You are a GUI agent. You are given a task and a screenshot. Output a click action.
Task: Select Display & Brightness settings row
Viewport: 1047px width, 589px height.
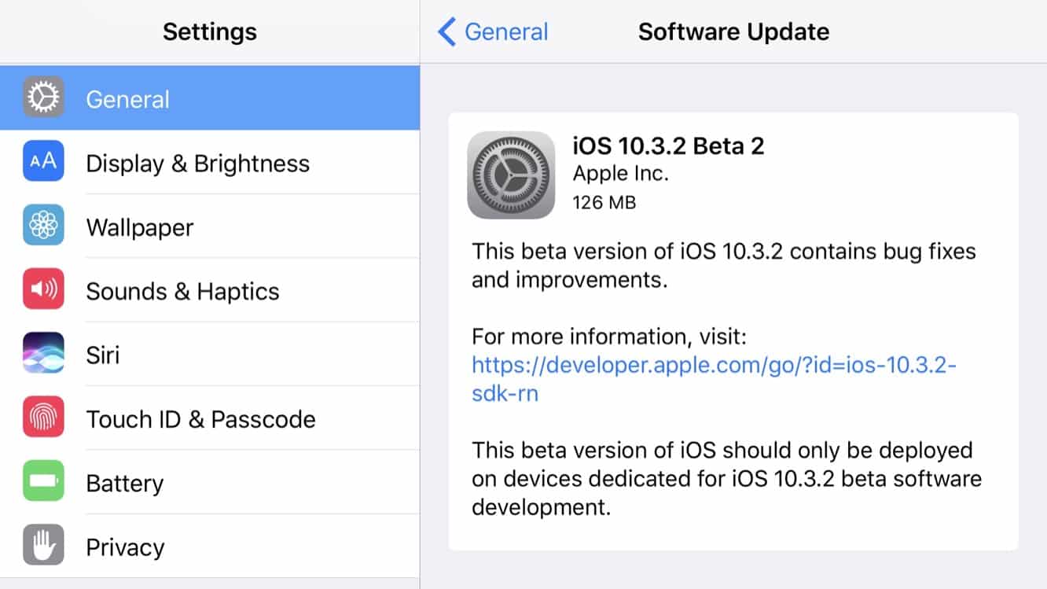click(198, 164)
